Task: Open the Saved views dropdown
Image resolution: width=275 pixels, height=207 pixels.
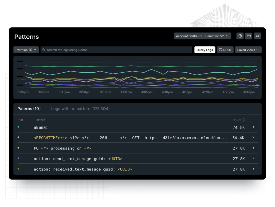Action: (248, 50)
